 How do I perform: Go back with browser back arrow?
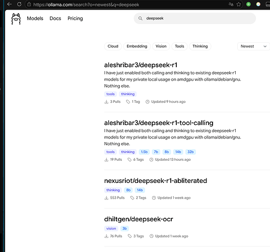[x=10, y=4]
